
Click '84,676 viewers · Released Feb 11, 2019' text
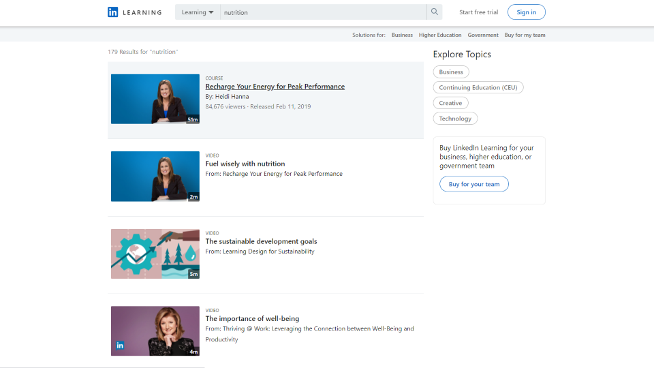tap(258, 106)
